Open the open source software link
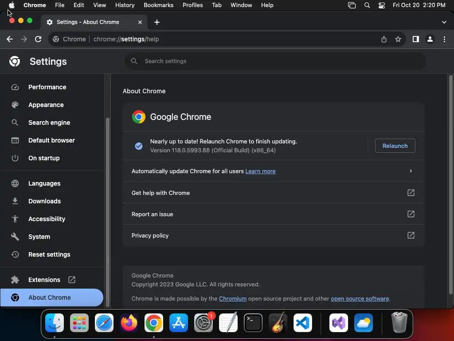The image size is (454, 341). coord(360,299)
